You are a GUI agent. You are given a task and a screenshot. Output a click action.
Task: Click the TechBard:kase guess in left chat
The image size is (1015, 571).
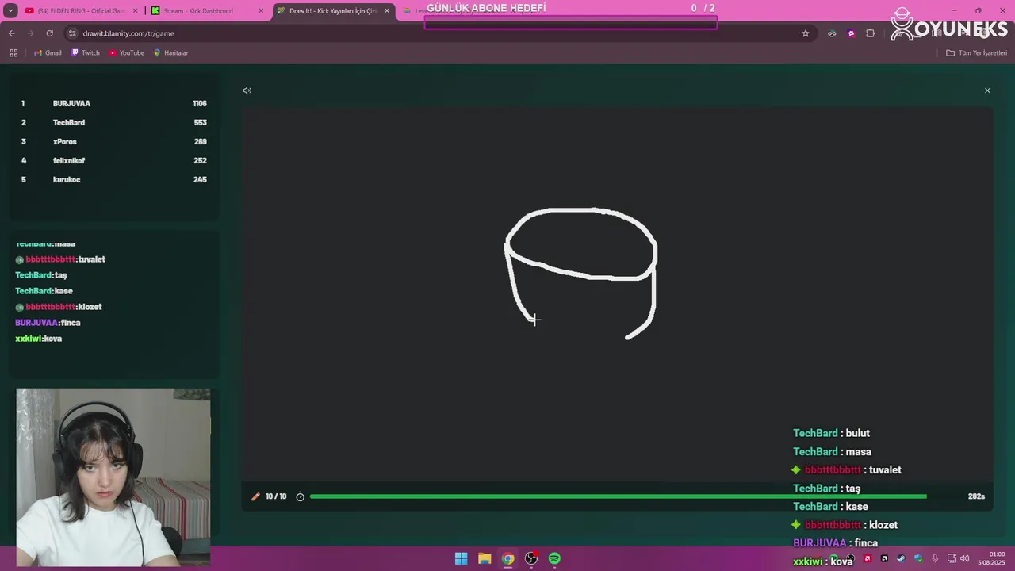coord(44,291)
